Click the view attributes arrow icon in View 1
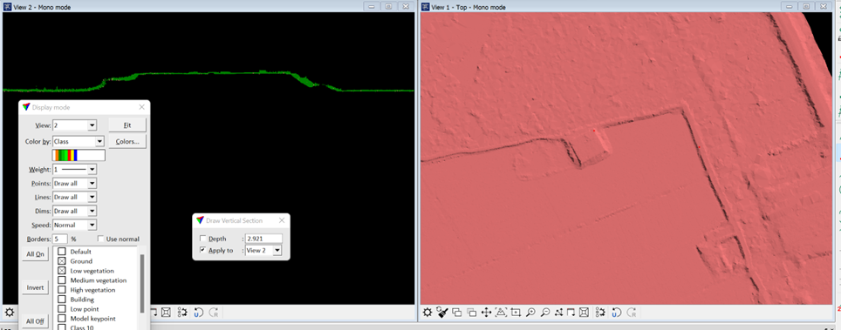The height and width of the screenshot is (330, 841). click(x=571, y=313)
